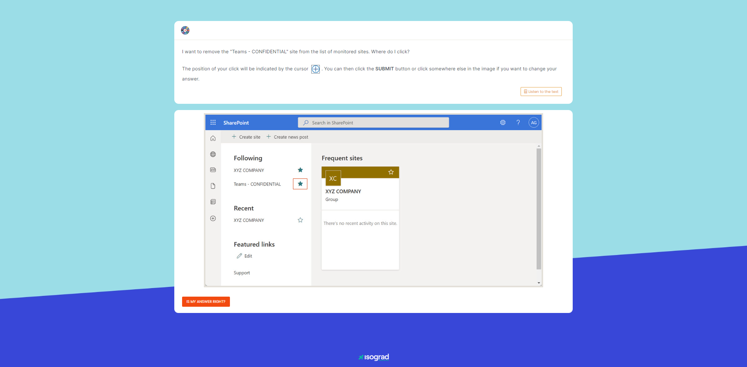Screen dimensions: 747x367
Task: Click the pencil icon next to Edit
Action: (239, 256)
